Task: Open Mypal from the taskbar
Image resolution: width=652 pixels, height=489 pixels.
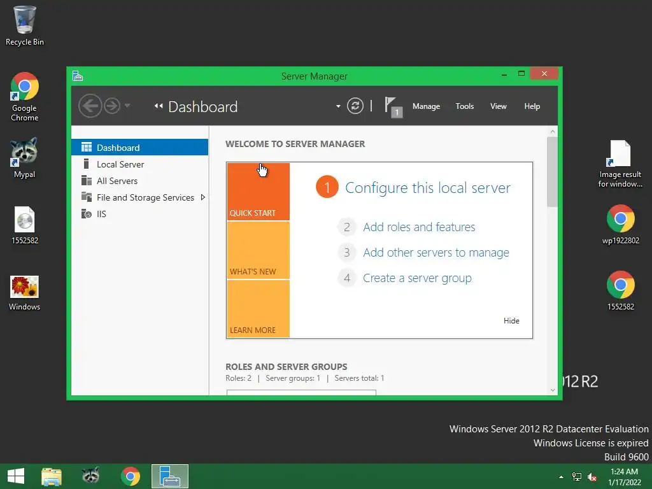Action: [x=90, y=476]
